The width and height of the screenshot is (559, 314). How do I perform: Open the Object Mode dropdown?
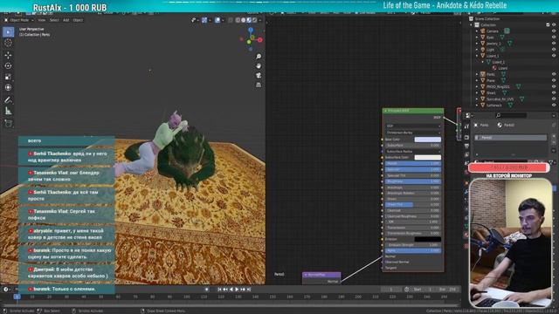tap(18, 20)
